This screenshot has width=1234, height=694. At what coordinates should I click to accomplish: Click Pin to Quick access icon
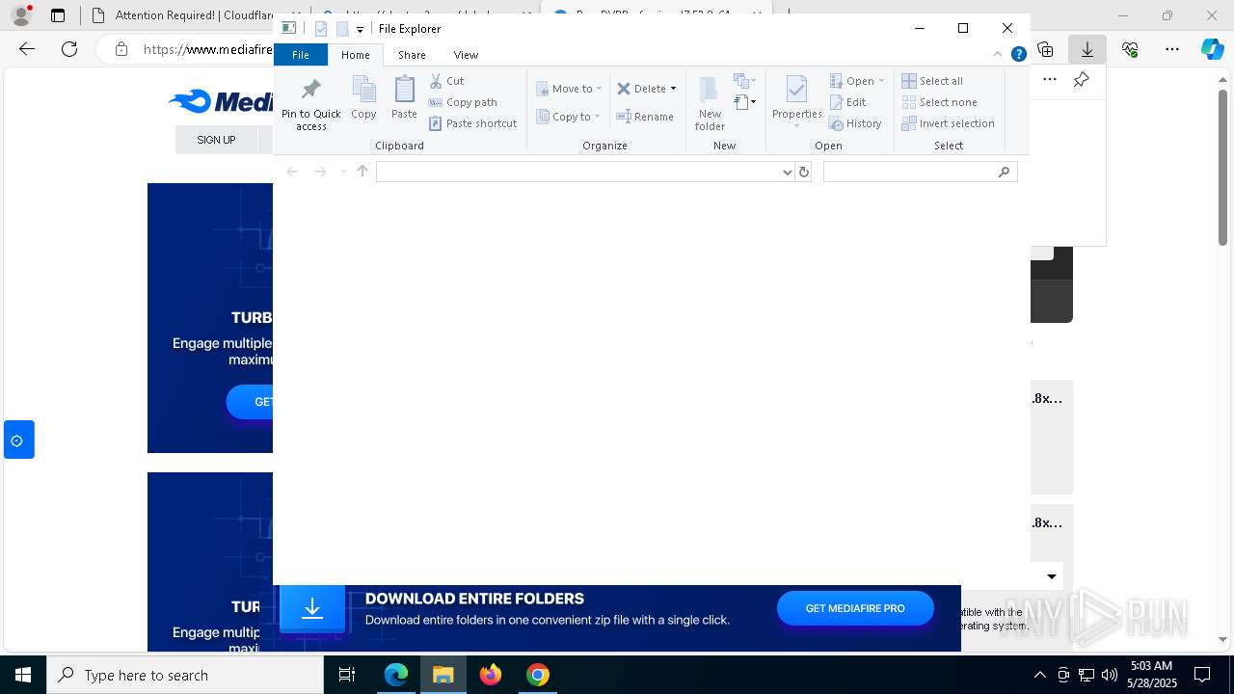310,90
